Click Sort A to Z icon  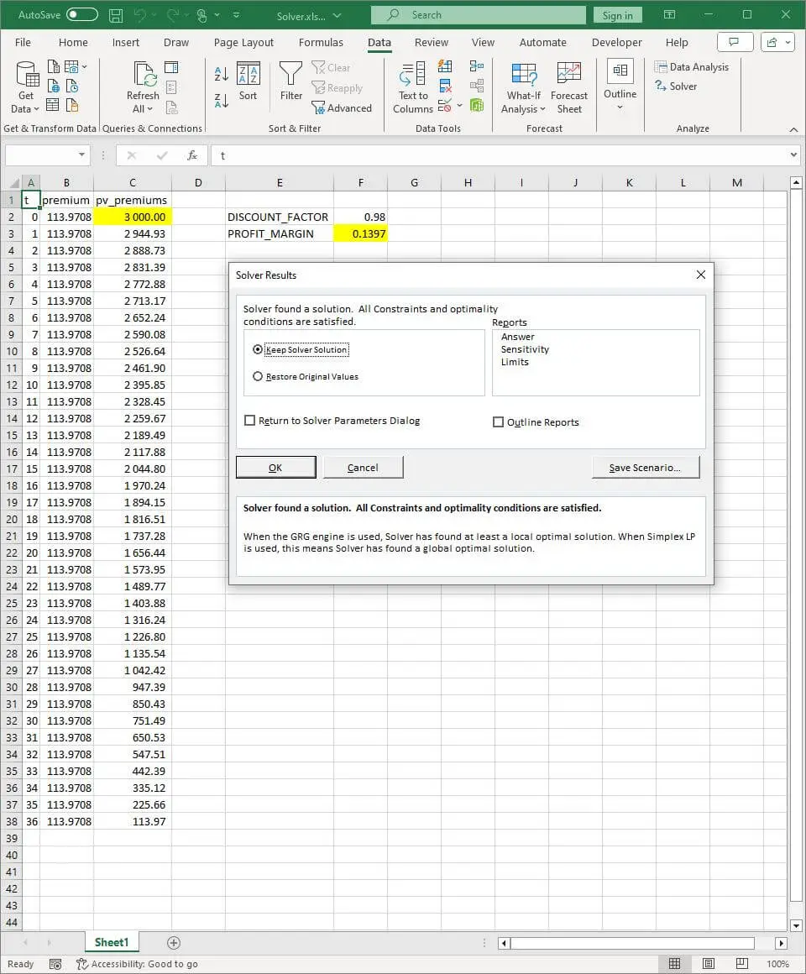(x=221, y=75)
